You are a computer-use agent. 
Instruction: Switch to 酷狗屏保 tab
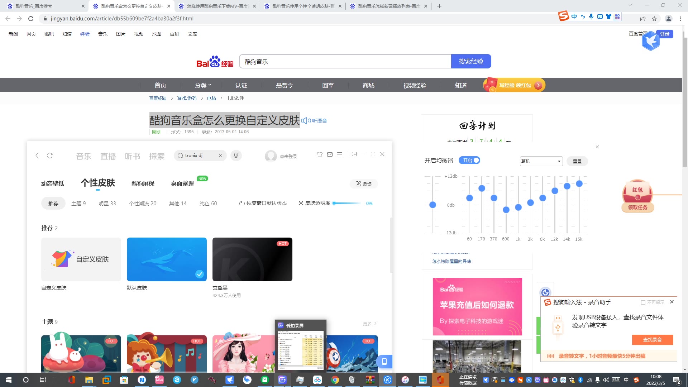tap(143, 183)
